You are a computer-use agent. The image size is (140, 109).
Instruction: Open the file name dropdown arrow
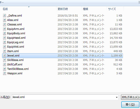pyautogui.click(x=117, y=97)
